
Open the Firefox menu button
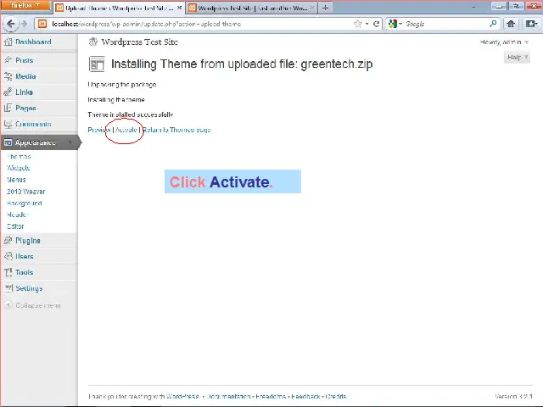[x=25, y=6]
